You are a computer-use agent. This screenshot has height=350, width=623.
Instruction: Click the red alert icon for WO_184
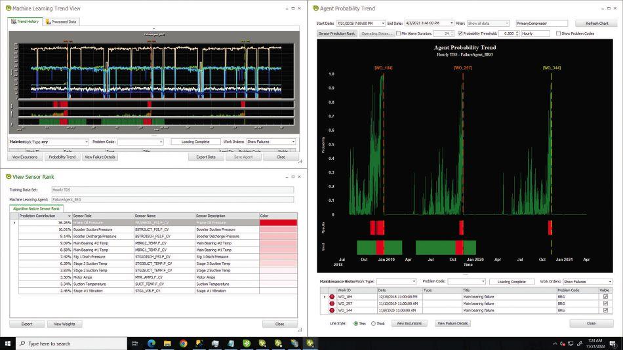pyautogui.click(x=332, y=297)
